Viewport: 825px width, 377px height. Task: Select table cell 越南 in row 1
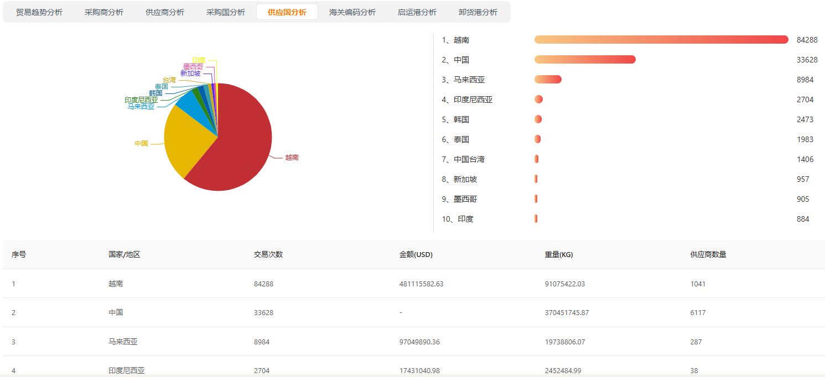pos(116,284)
